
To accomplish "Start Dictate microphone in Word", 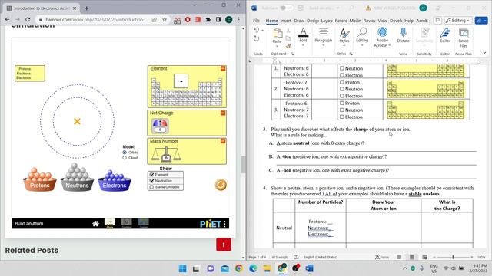I will pyautogui.click(x=403, y=35).
